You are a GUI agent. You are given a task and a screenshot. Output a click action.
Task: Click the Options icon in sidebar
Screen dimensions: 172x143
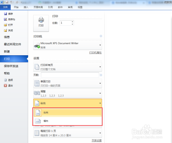(x=6, y=80)
